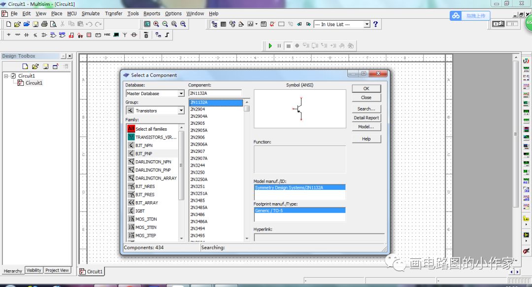The image size is (532, 287).
Task: Open the Reports menu
Action: pyautogui.click(x=152, y=14)
